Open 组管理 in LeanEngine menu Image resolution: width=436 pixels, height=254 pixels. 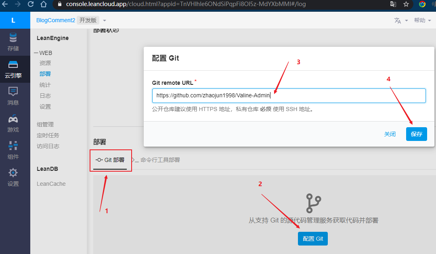click(45, 124)
